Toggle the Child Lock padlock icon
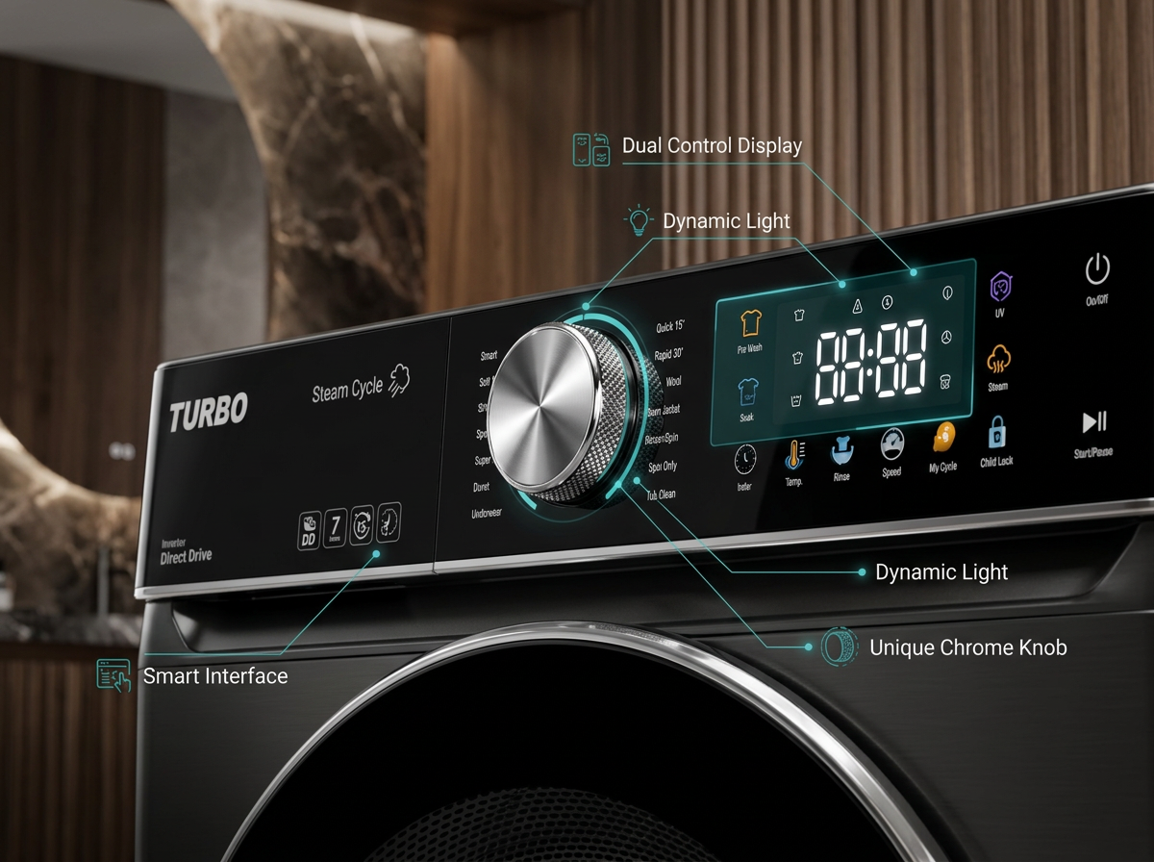This screenshot has width=1154, height=862. [x=996, y=433]
